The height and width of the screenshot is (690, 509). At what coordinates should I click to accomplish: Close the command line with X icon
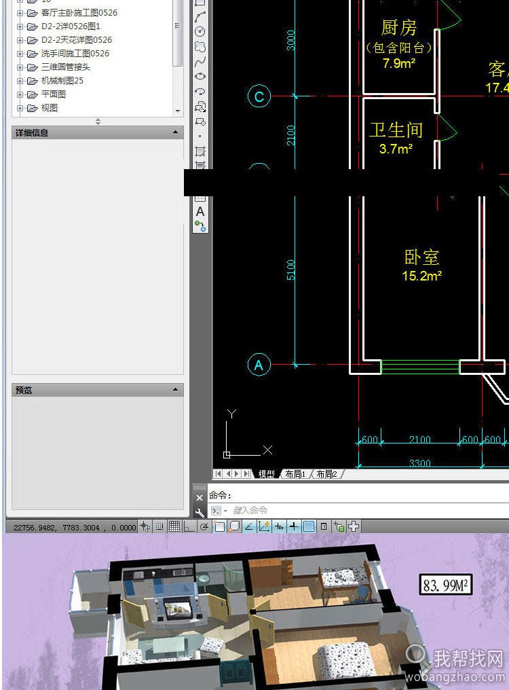click(200, 498)
